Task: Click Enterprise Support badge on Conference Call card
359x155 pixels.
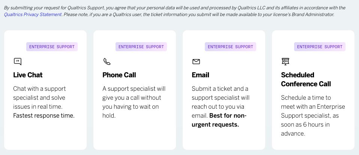Action: (320, 47)
